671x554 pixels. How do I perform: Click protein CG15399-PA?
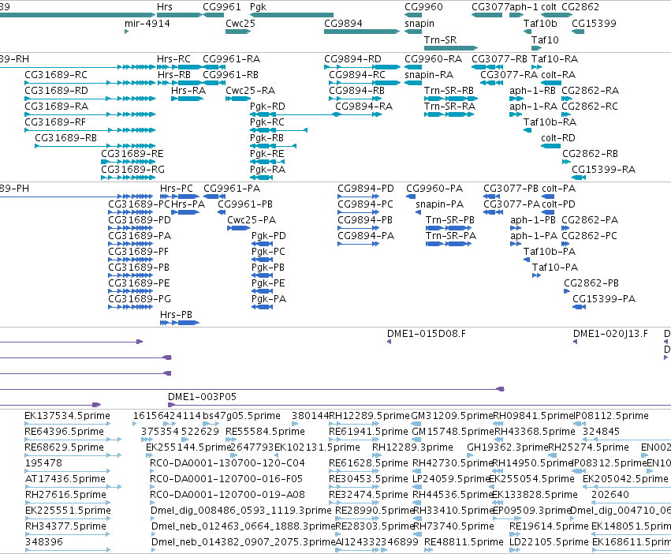tap(604, 299)
